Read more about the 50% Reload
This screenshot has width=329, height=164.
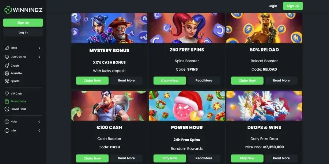[x=281, y=81]
